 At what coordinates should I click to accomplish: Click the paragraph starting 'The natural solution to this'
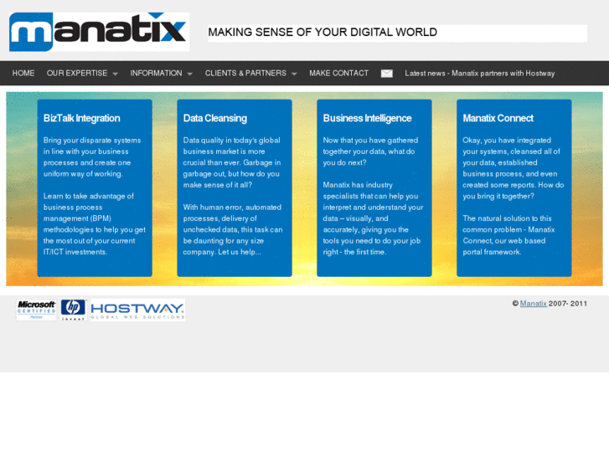tap(508, 235)
